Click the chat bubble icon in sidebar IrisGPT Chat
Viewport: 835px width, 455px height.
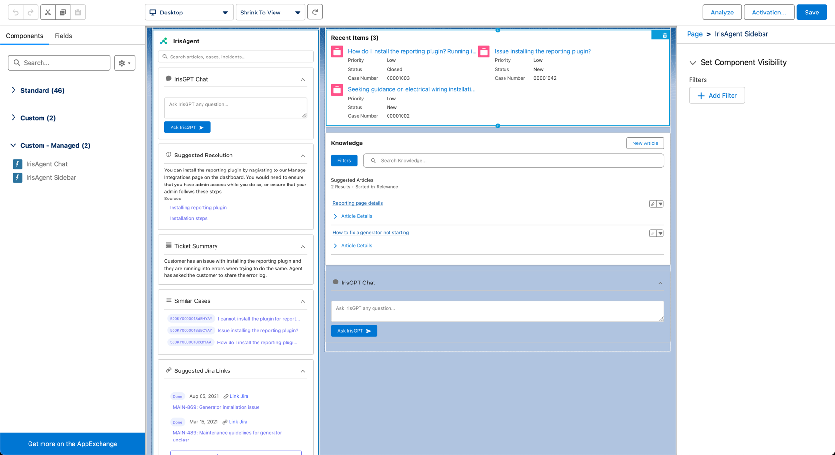pyautogui.click(x=168, y=79)
